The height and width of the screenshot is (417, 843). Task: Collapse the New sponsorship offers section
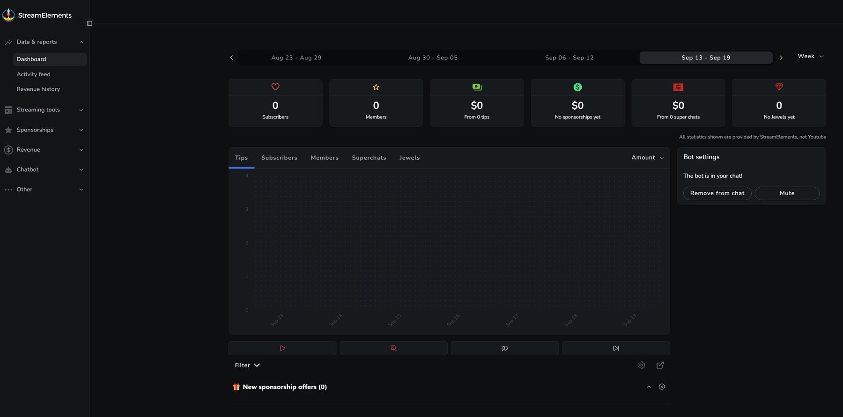[649, 387]
